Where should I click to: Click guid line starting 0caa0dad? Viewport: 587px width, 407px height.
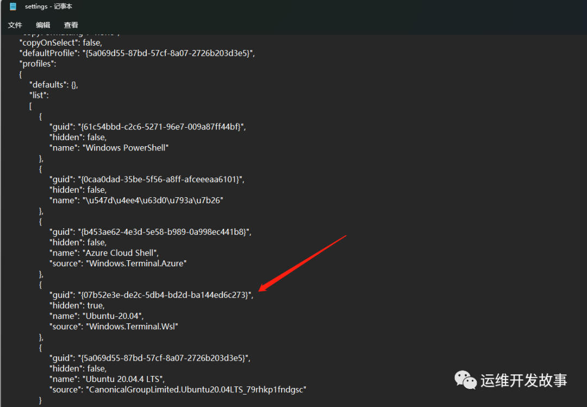[x=147, y=179]
